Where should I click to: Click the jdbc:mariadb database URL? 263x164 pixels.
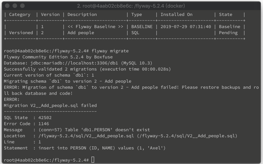tap(74, 63)
